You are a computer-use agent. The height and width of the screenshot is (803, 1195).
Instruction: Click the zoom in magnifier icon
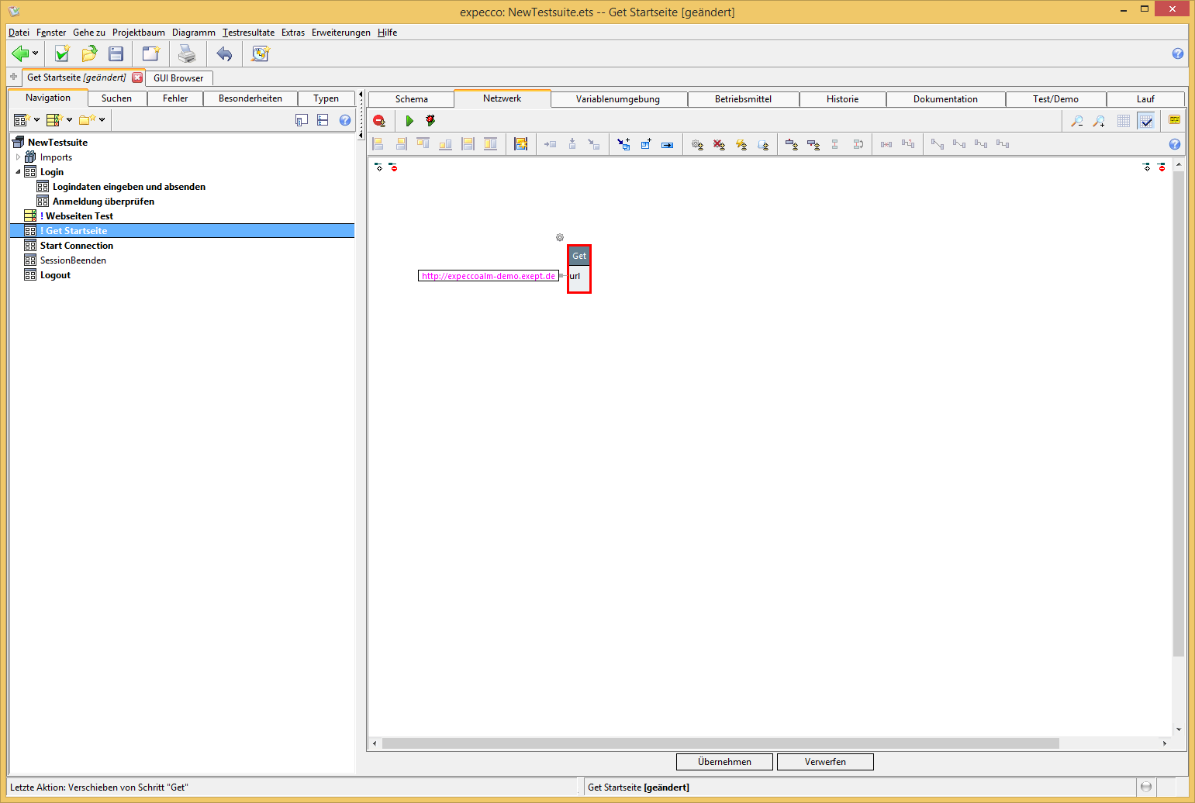[x=1099, y=121]
